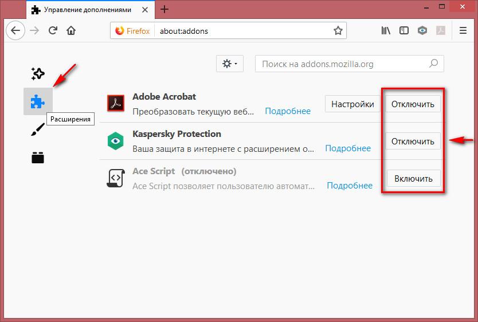Disable Adobe Acrobat with Отключить

pyautogui.click(x=413, y=104)
